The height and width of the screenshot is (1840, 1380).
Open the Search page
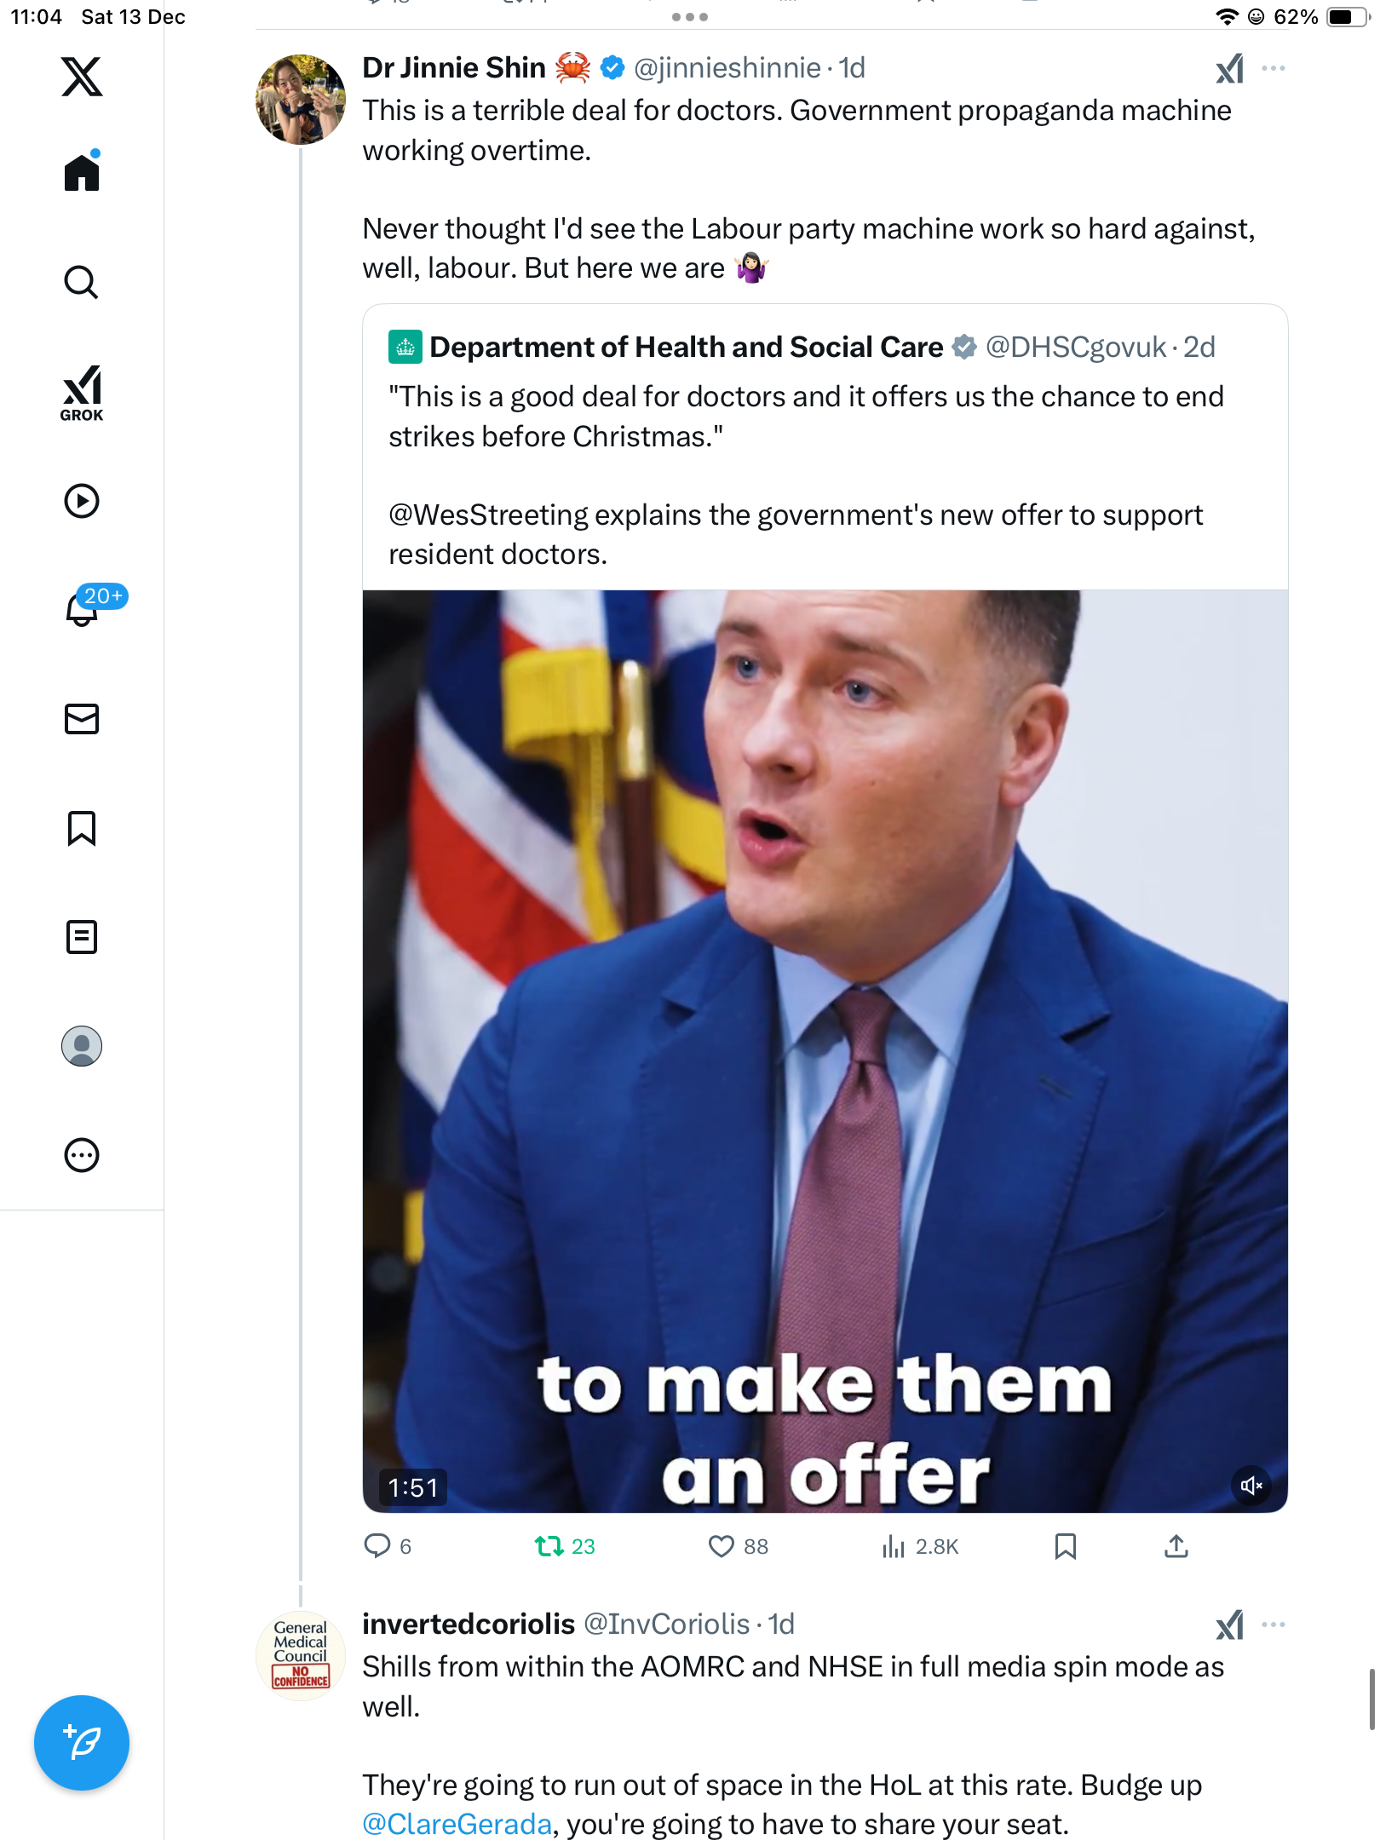tap(82, 282)
